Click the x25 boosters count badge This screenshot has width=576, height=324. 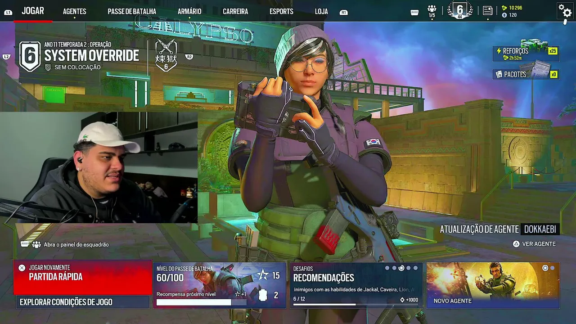553,51
